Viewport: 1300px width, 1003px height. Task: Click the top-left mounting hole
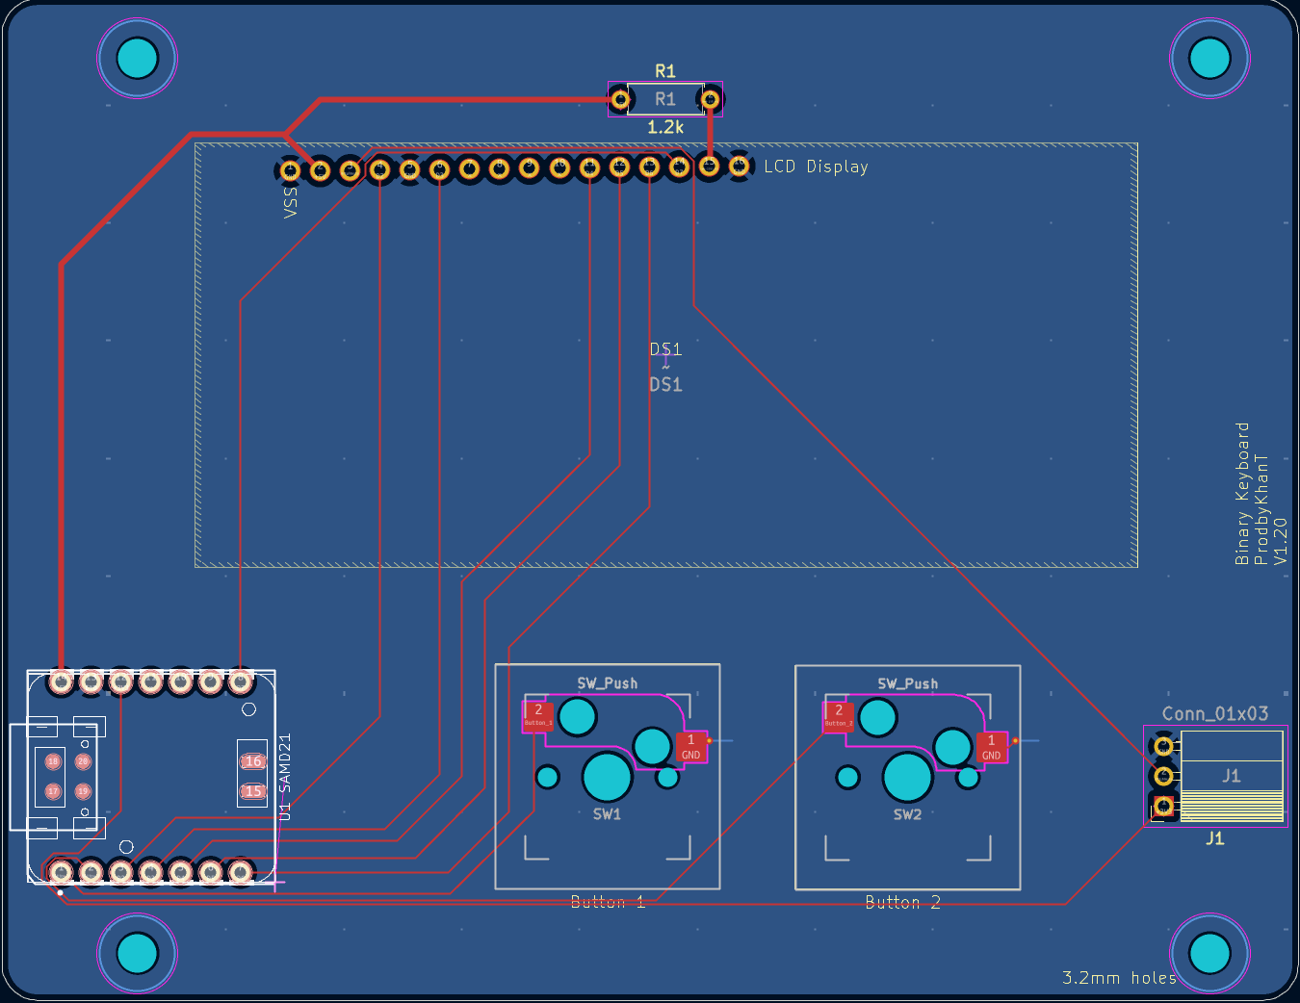click(137, 58)
